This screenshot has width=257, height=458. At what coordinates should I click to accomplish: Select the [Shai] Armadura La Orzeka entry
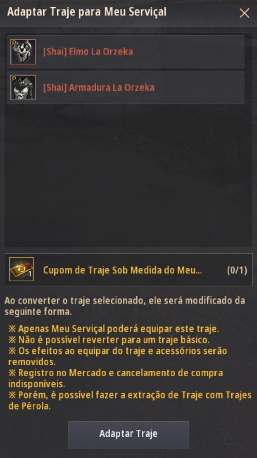tap(126, 88)
